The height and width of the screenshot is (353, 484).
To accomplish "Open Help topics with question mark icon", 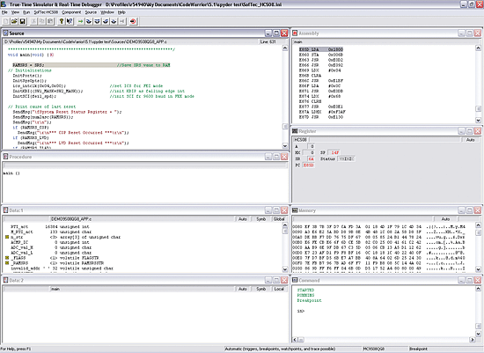I will [62, 21].
